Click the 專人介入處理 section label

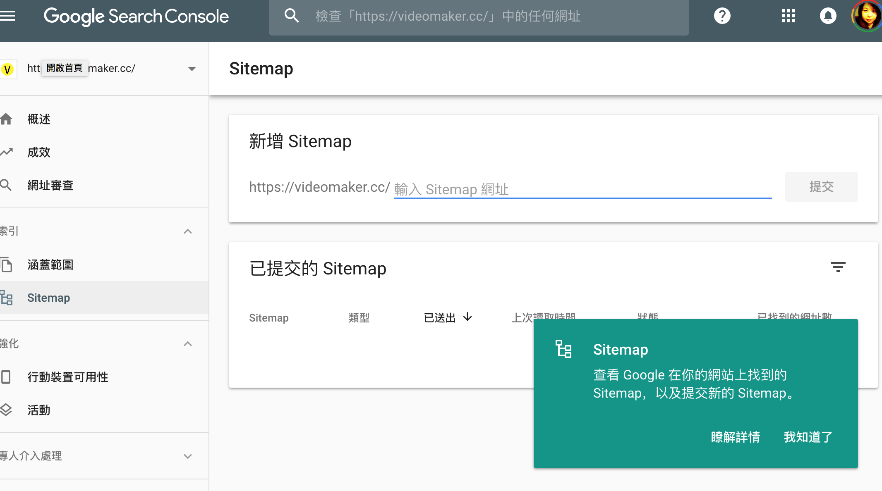point(31,456)
